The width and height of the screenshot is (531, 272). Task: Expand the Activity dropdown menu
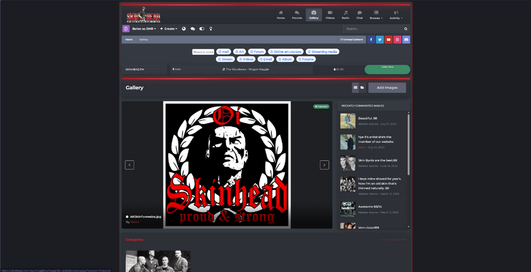[x=396, y=15]
